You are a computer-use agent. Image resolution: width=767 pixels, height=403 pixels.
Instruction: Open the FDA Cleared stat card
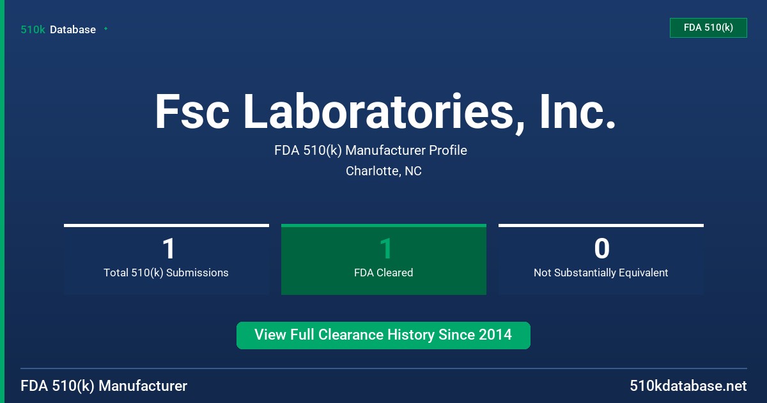tap(383, 259)
